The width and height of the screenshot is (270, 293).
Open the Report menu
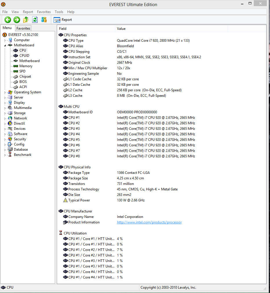click(28, 12)
